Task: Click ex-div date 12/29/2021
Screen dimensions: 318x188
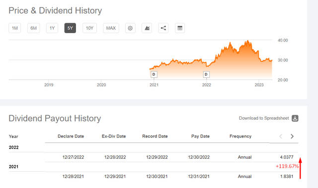Action: pos(115,177)
